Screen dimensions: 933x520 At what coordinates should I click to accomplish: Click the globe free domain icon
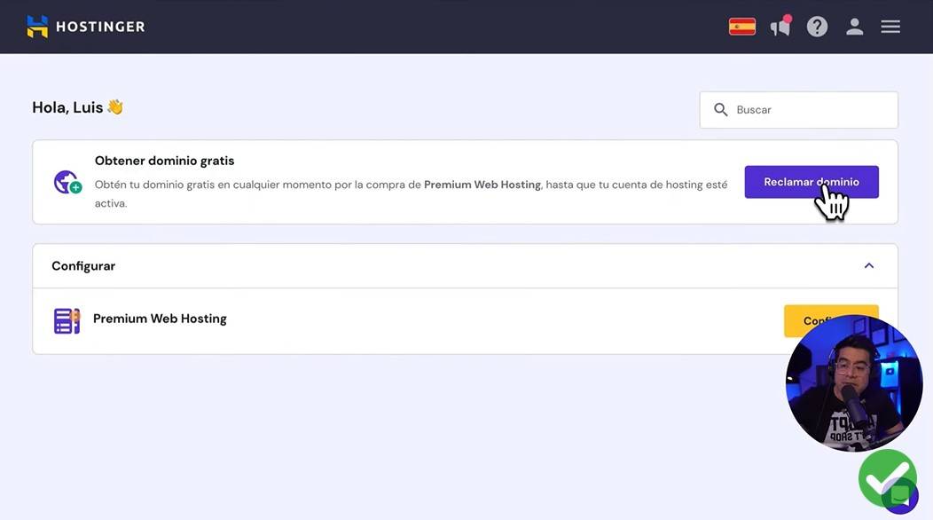(x=67, y=182)
